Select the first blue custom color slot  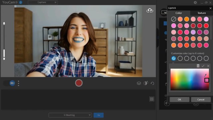pos(174,58)
